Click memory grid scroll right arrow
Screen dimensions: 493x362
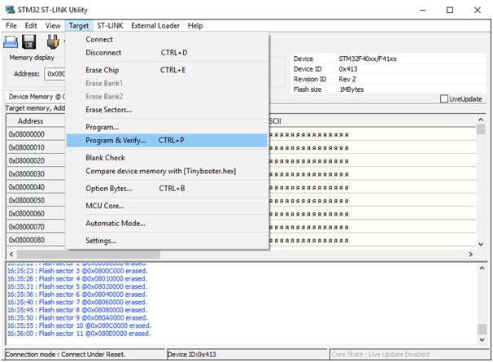click(471, 254)
